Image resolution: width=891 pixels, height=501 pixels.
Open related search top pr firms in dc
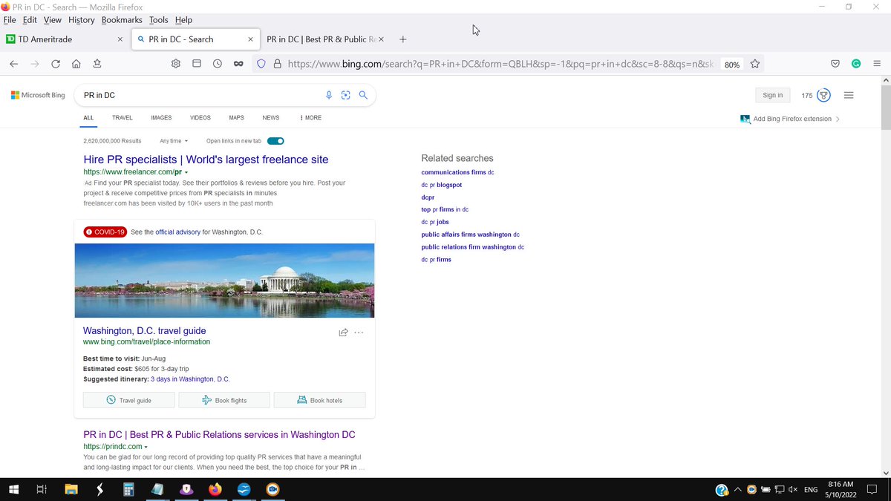(x=445, y=210)
